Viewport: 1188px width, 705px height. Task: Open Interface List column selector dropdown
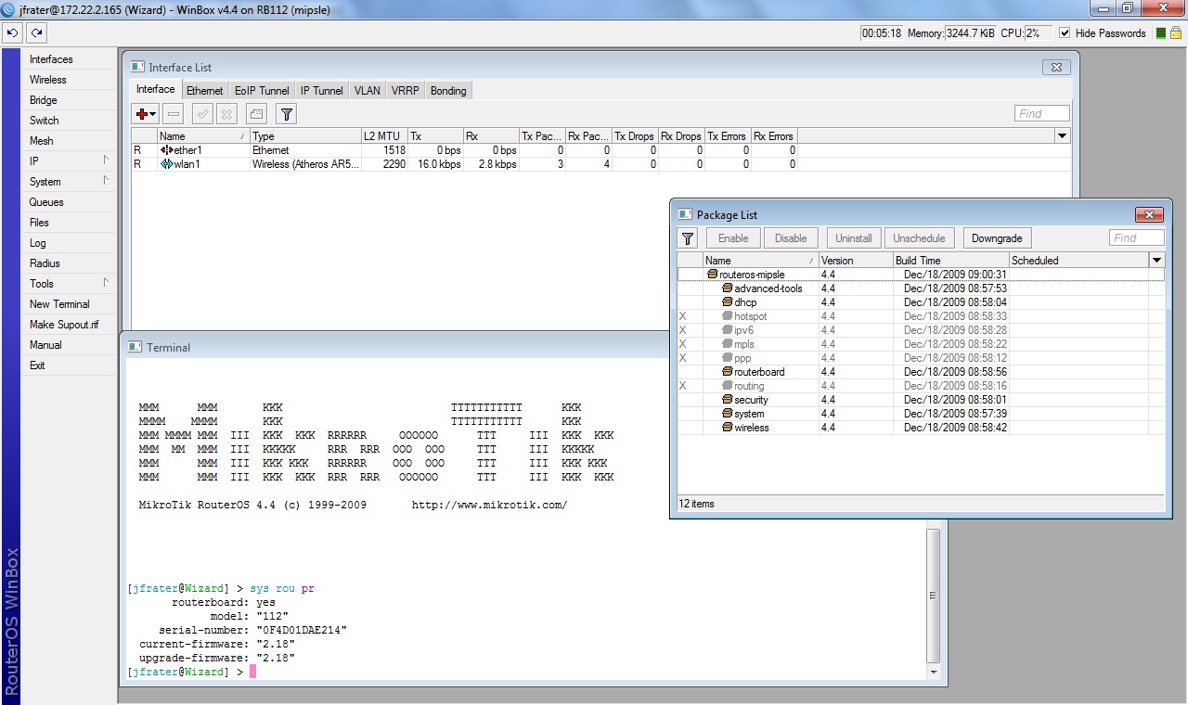coord(1063,136)
